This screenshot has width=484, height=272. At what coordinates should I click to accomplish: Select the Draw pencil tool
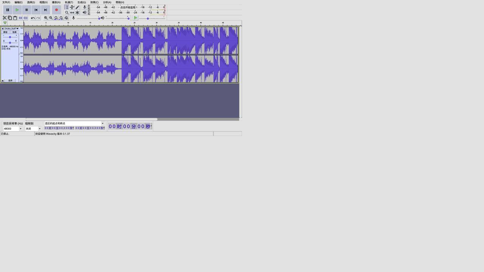(x=77, y=7)
